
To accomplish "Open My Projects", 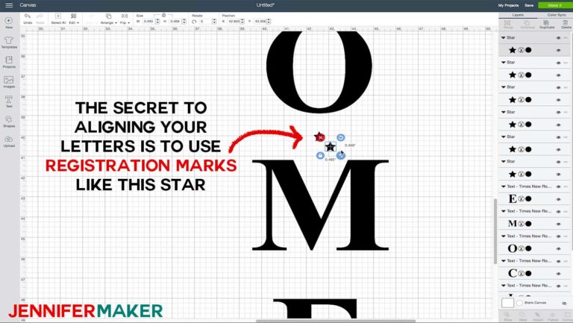I will point(508,5).
